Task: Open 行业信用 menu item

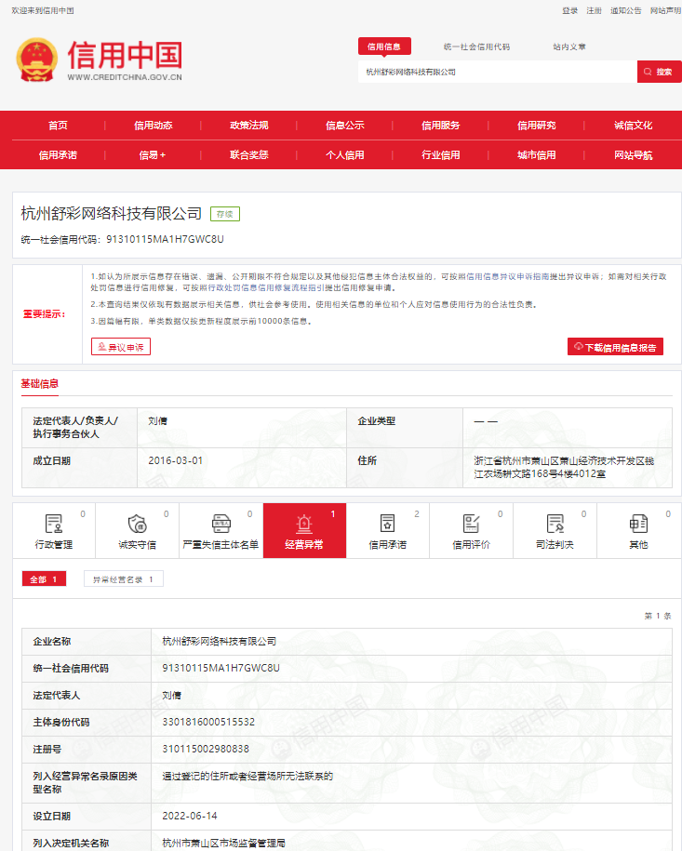Action: pos(441,155)
